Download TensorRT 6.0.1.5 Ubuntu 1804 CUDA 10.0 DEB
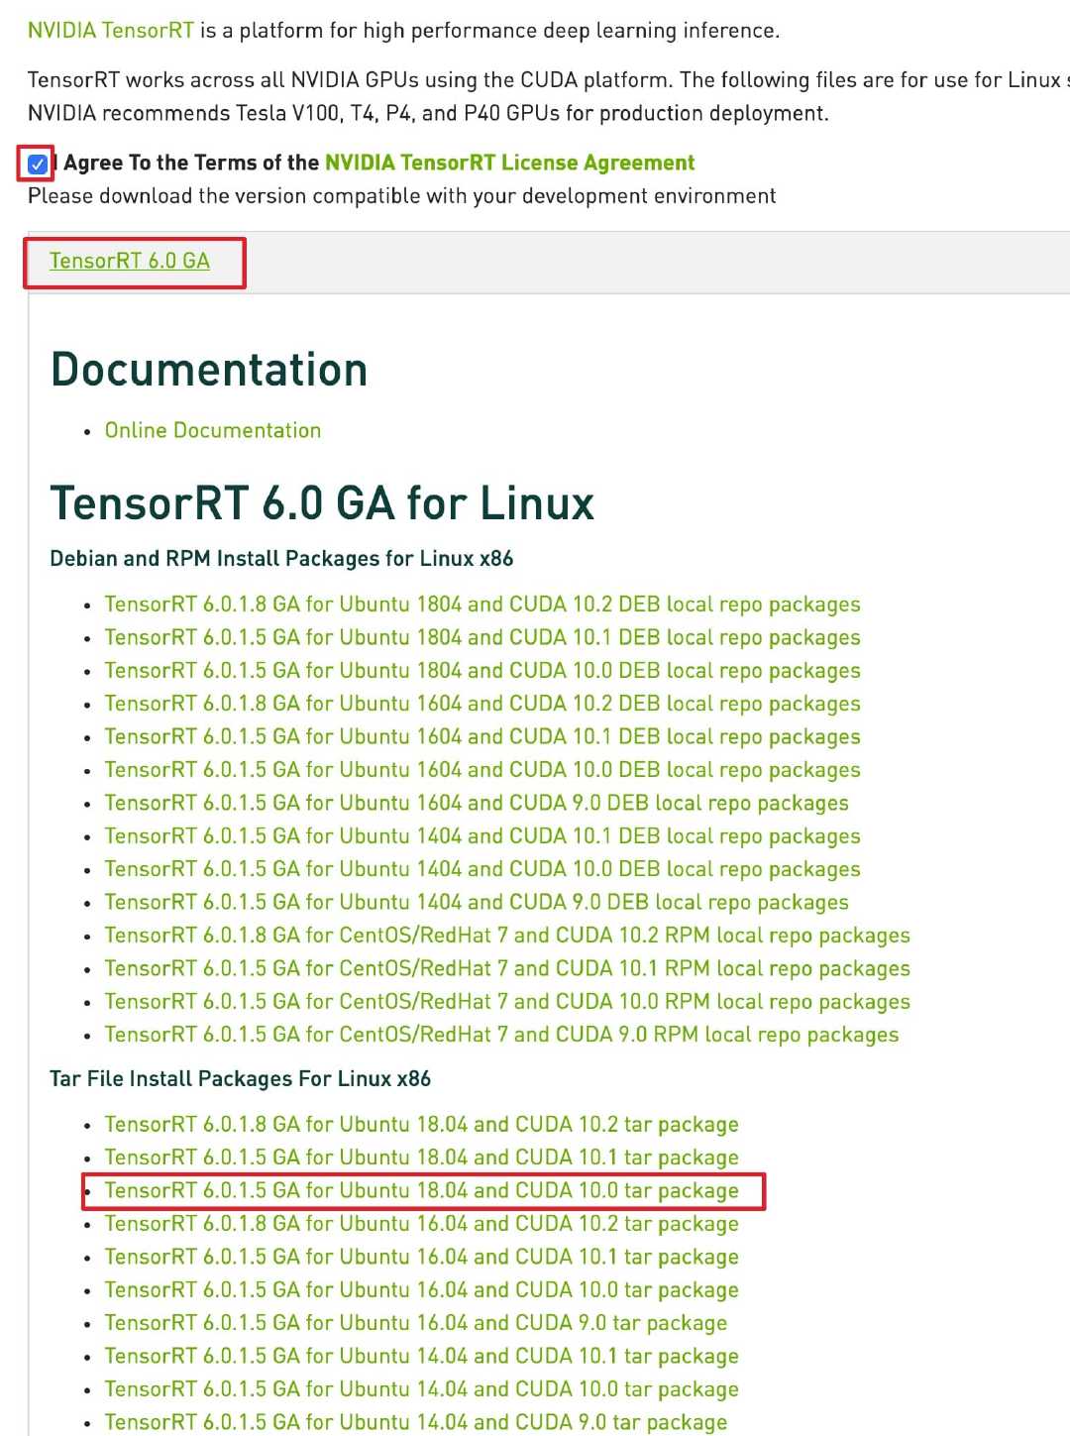Viewport: 1070px width, 1436px height. tap(482, 671)
